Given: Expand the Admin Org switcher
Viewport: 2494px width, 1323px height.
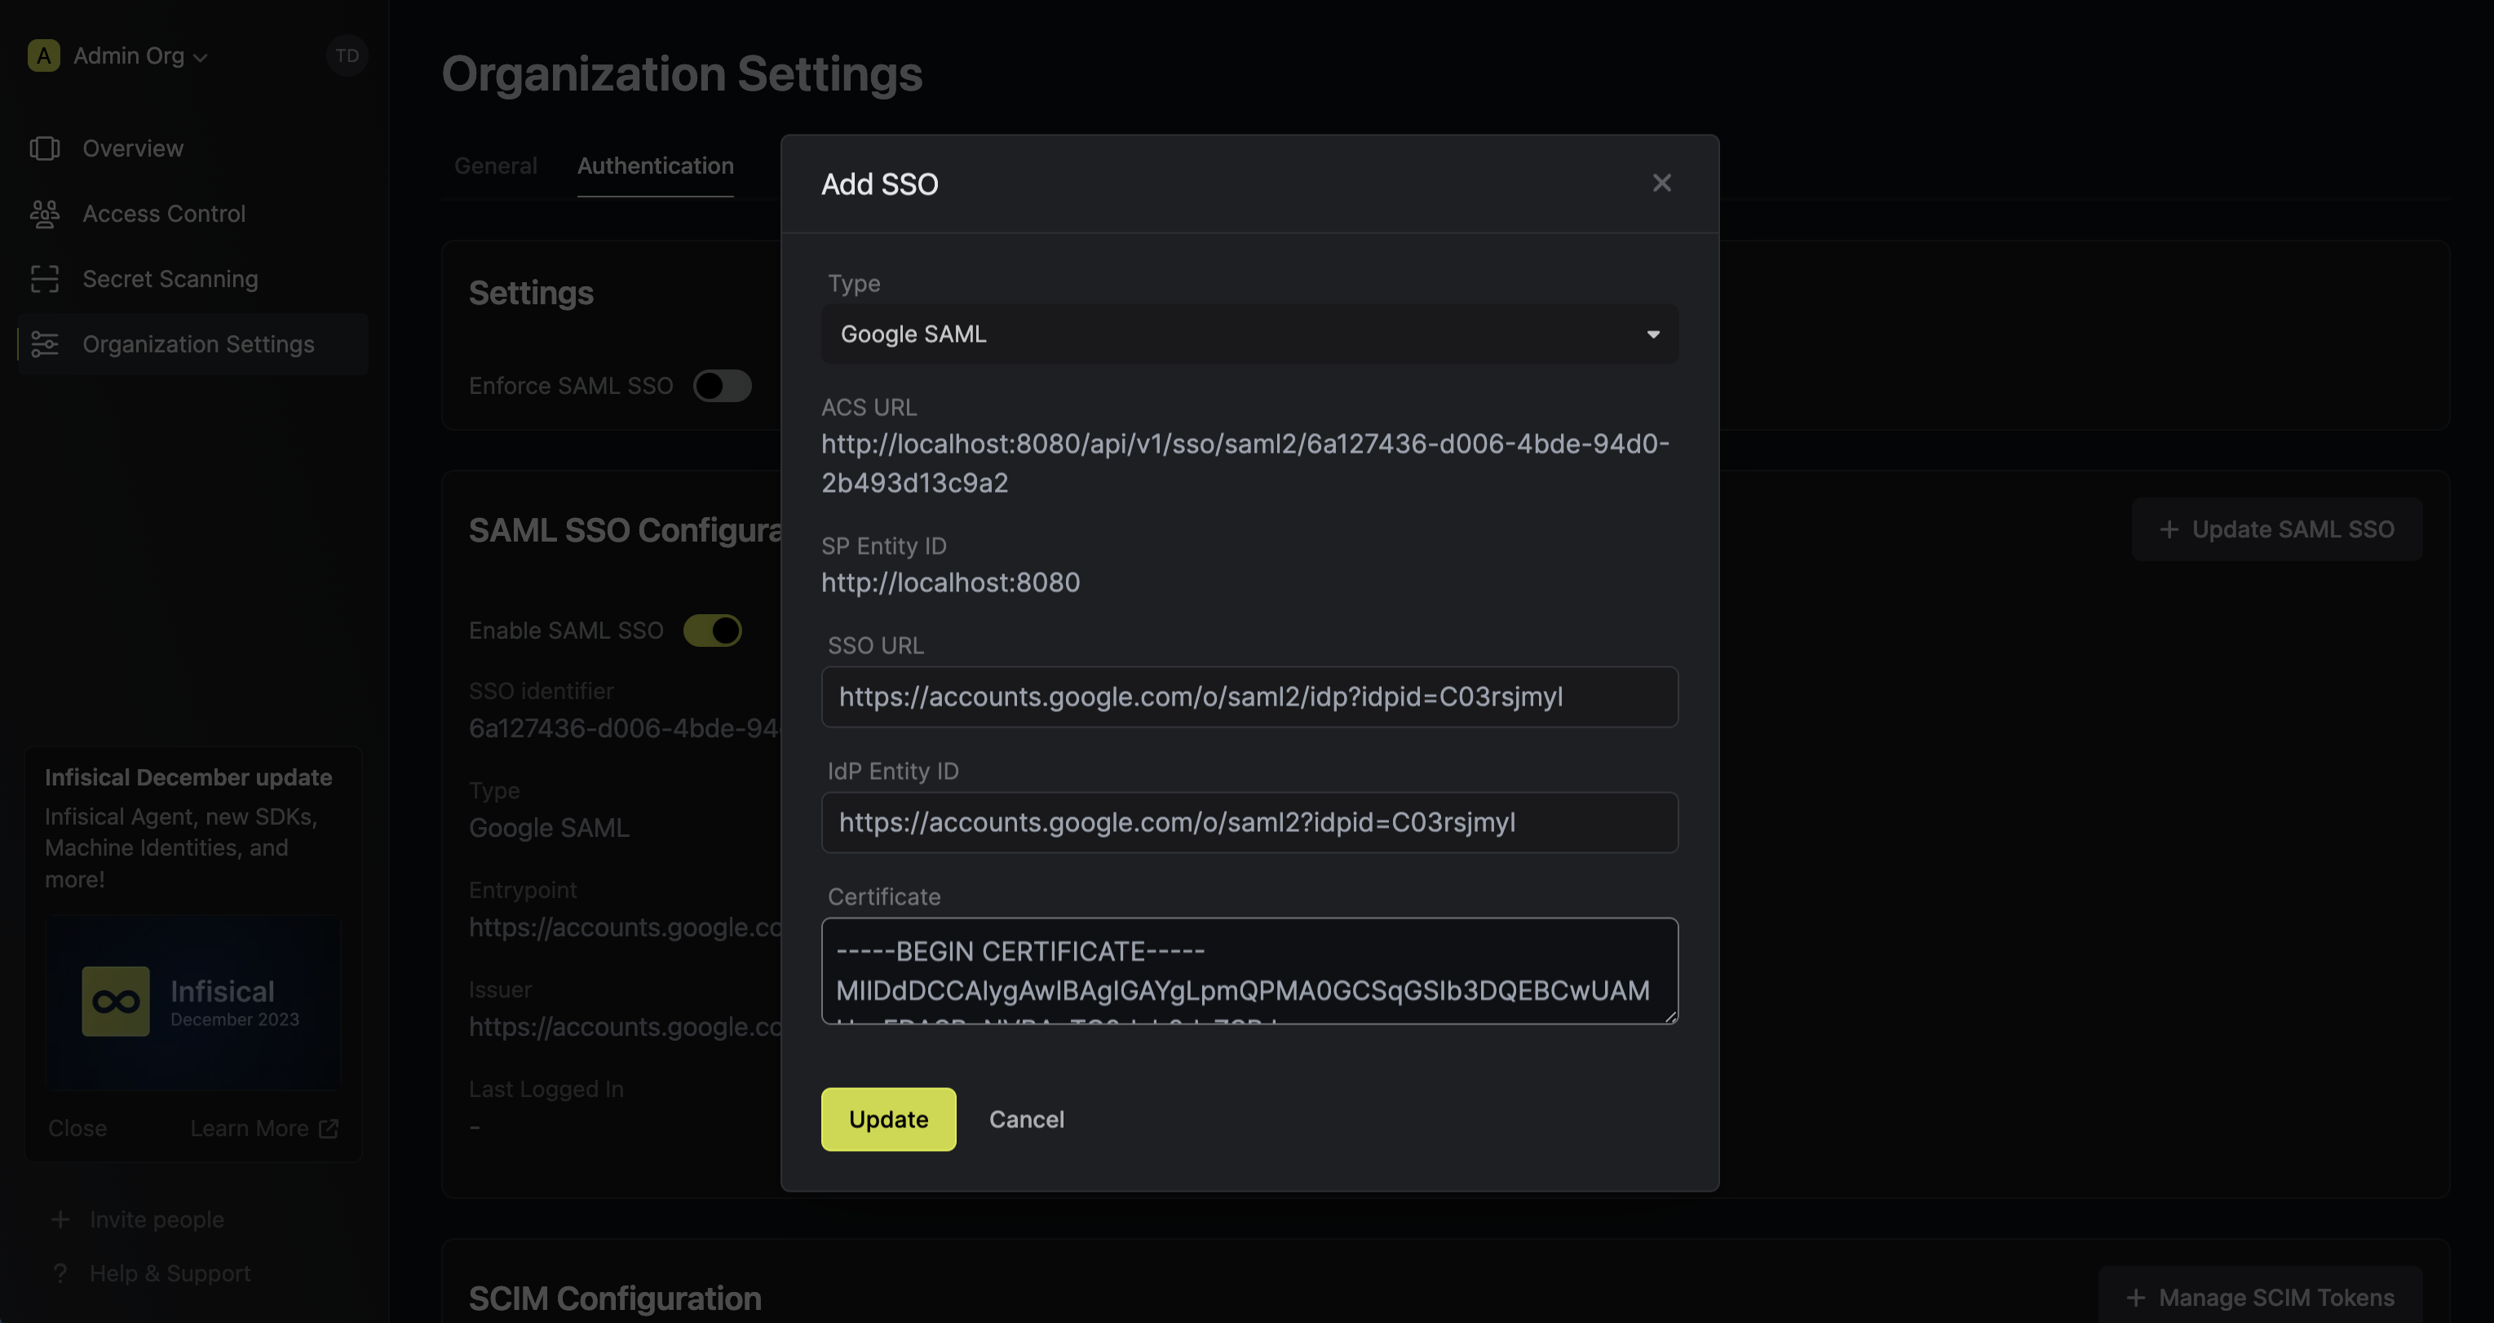Looking at the screenshot, I should (x=118, y=56).
